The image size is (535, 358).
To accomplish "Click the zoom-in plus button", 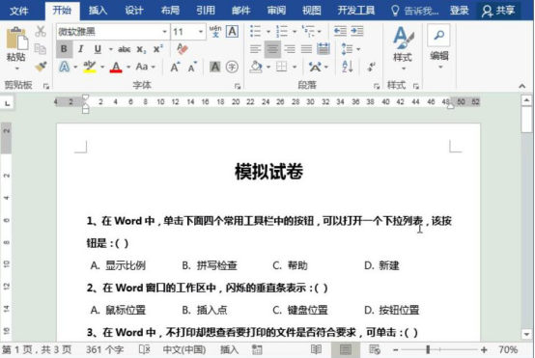I will pyautogui.click(x=484, y=349).
